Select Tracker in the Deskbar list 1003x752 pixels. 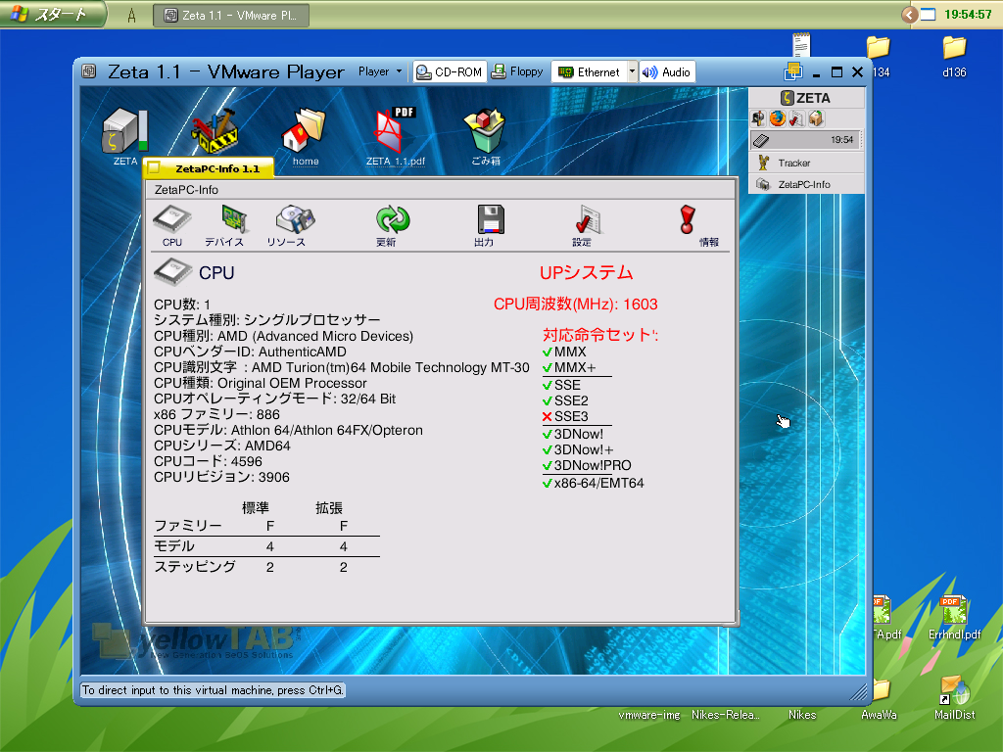coord(806,163)
